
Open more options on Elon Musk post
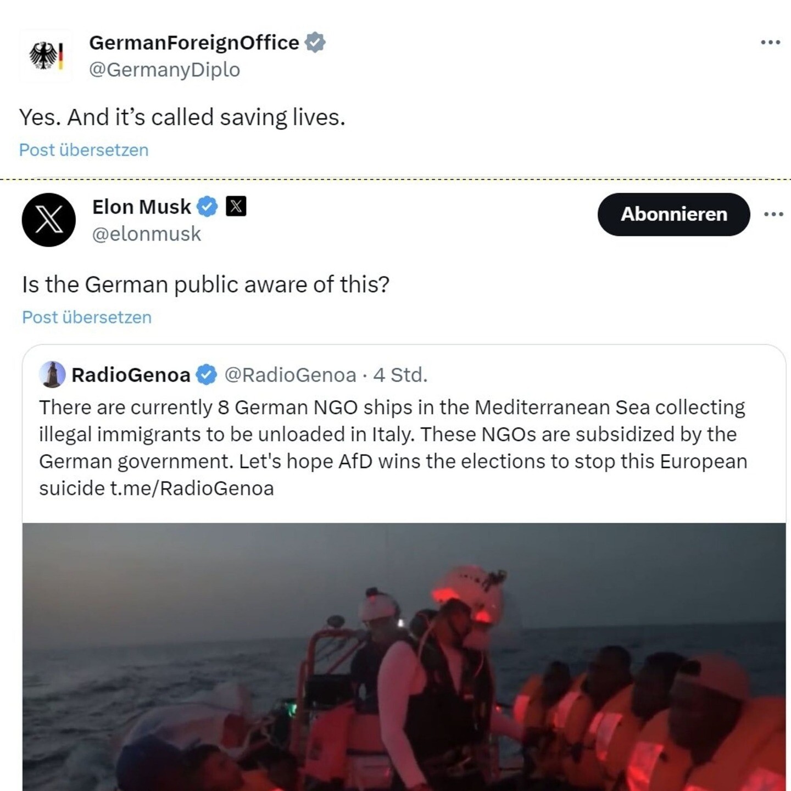tap(773, 214)
